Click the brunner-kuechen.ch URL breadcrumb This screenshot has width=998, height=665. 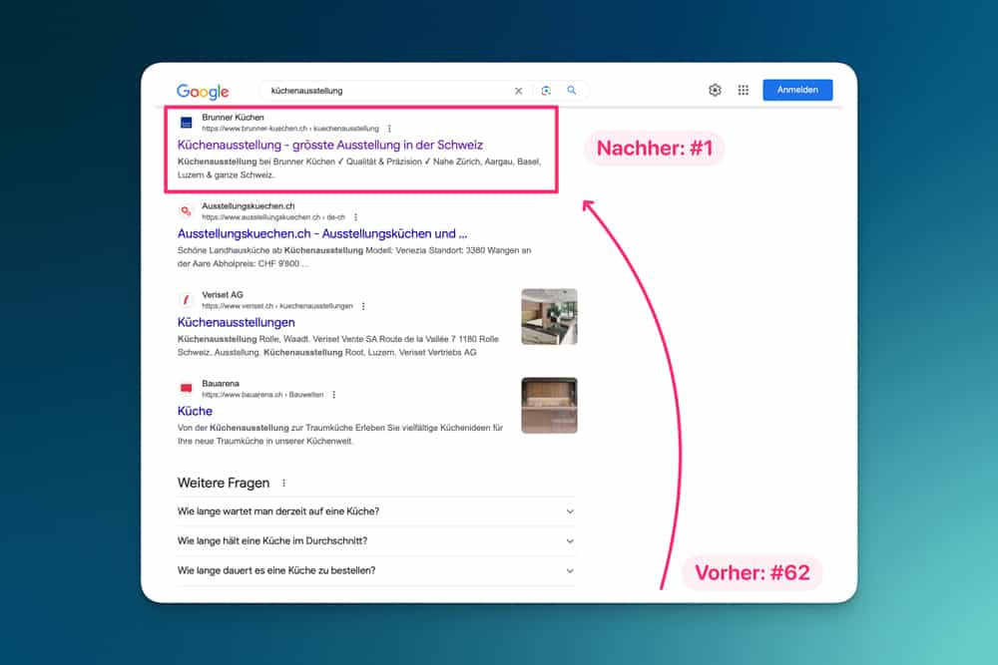click(290, 129)
